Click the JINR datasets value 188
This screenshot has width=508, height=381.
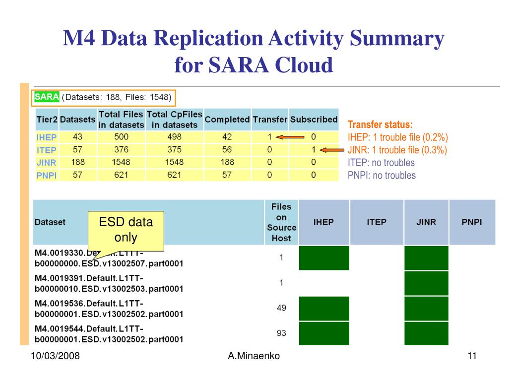(x=78, y=162)
